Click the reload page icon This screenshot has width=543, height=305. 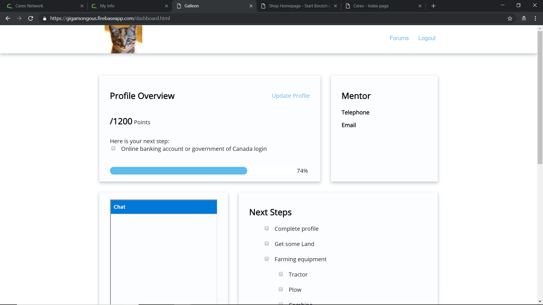[31, 18]
